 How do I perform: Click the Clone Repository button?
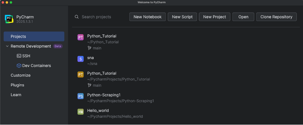pos(276,17)
